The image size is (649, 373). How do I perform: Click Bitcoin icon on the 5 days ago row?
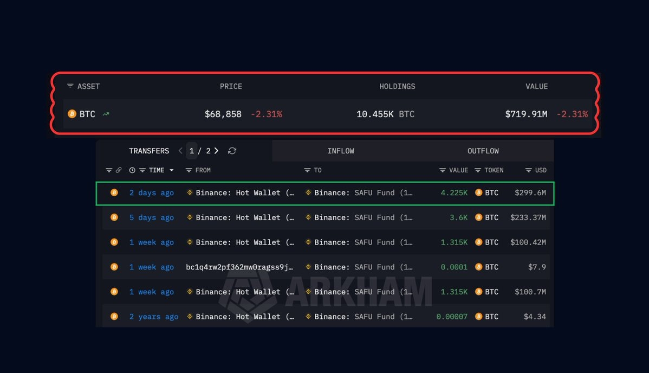pos(114,217)
